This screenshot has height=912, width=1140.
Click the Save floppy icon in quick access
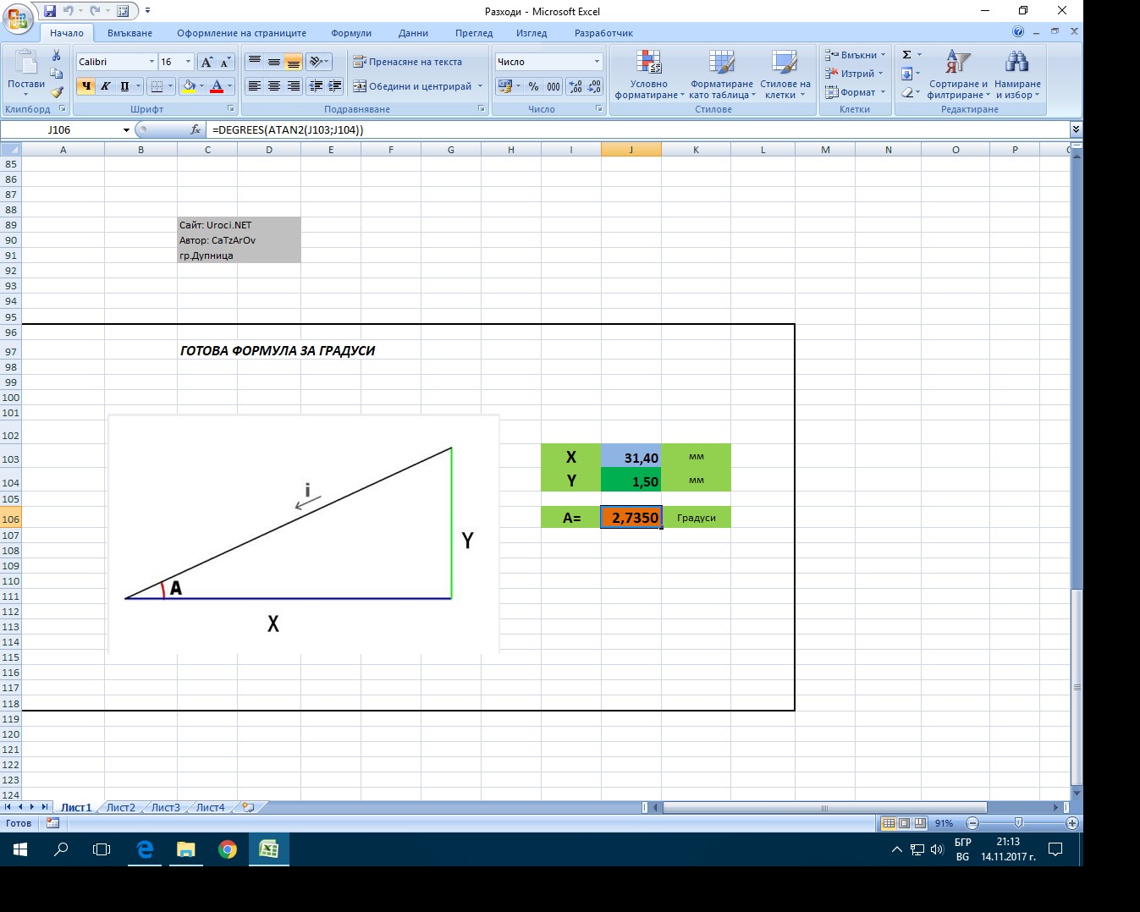(49, 11)
